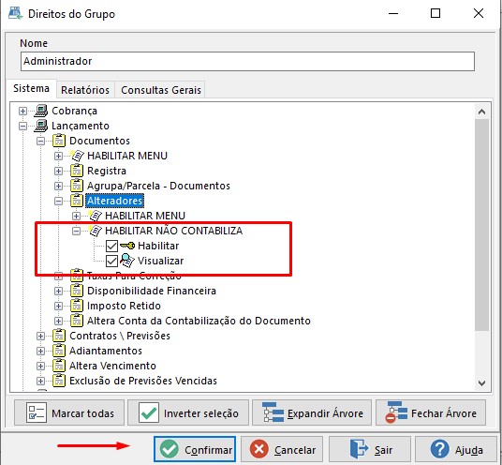
Task: Switch to the Relatórios tab
Action: [x=85, y=90]
